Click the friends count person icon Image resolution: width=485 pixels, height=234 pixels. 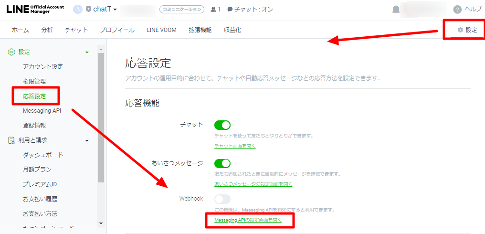[x=213, y=10]
